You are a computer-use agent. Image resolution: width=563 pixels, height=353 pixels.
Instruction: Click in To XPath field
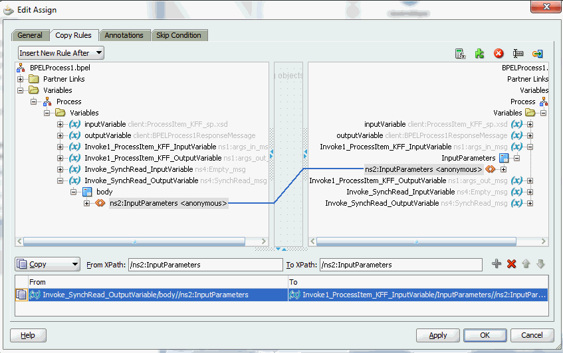[401, 265]
